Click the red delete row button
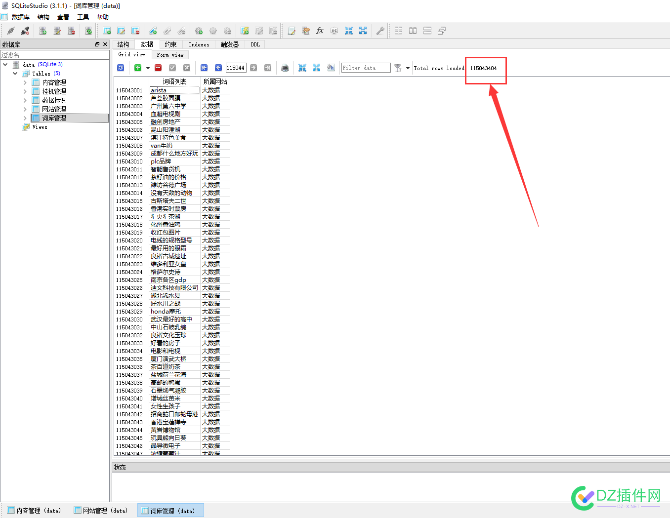The image size is (670, 518). point(158,68)
